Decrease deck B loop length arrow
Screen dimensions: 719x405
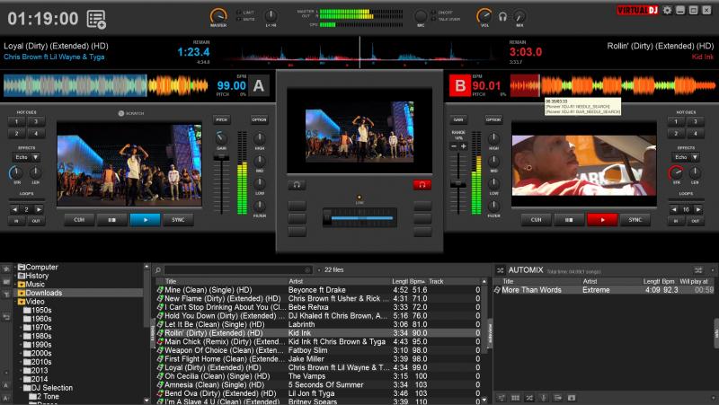coord(674,209)
